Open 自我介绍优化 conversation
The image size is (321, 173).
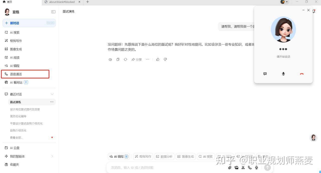[x=18, y=130]
